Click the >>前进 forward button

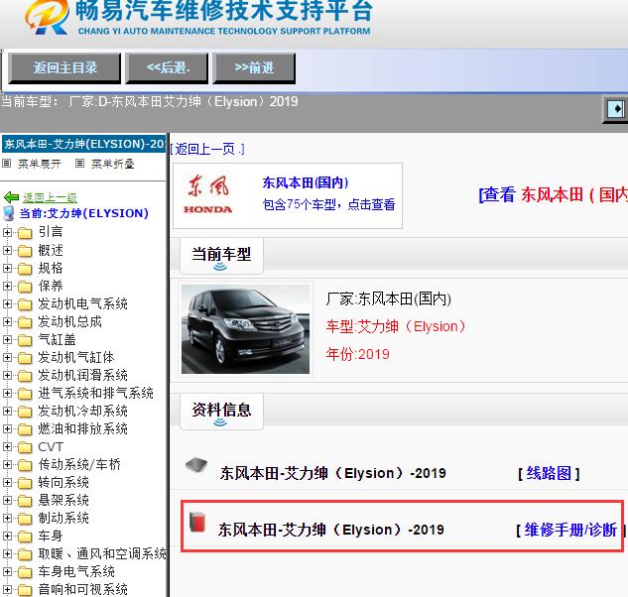(254, 68)
